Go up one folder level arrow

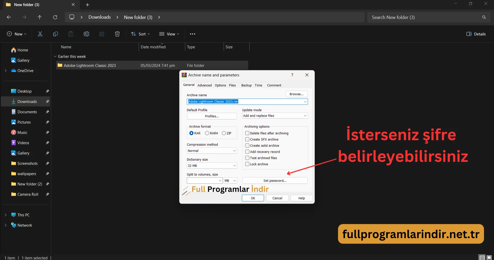[40, 17]
